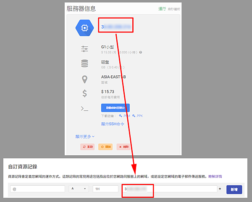Click the terminal prompt icon
This screenshot has width=252, height=202.
(84, 109)
